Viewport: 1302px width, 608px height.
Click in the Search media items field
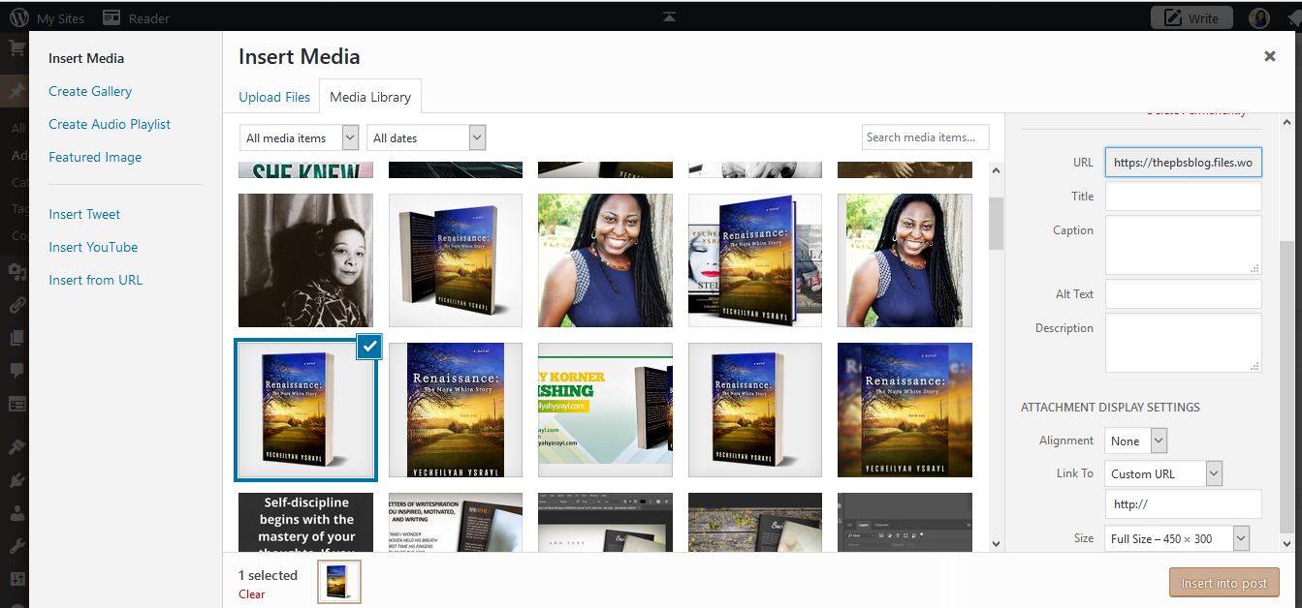(925, 137)
